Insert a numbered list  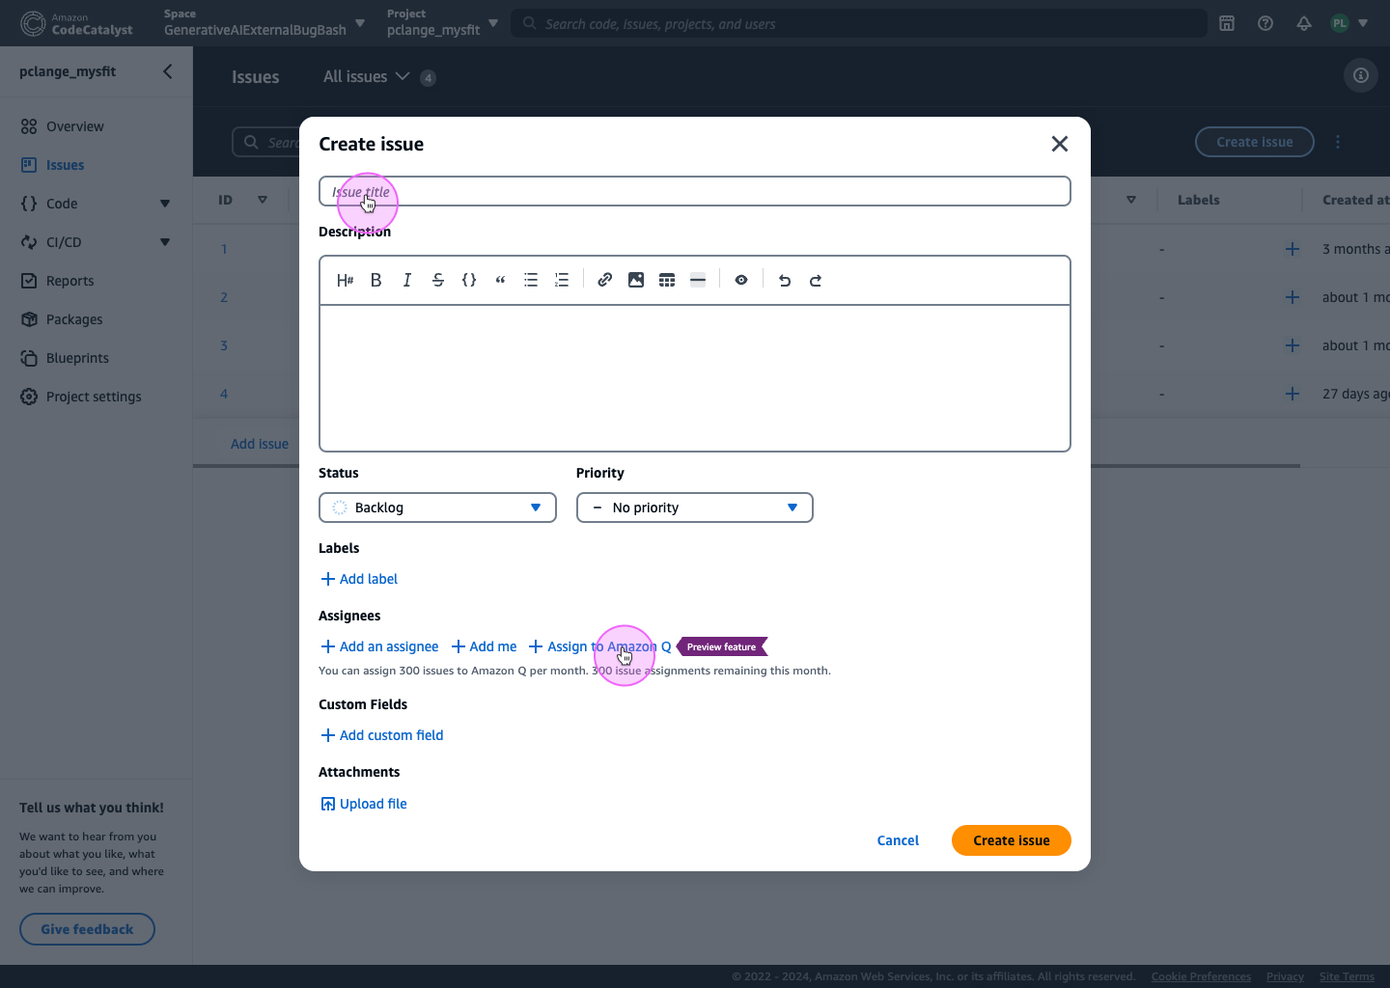[562, 280]
